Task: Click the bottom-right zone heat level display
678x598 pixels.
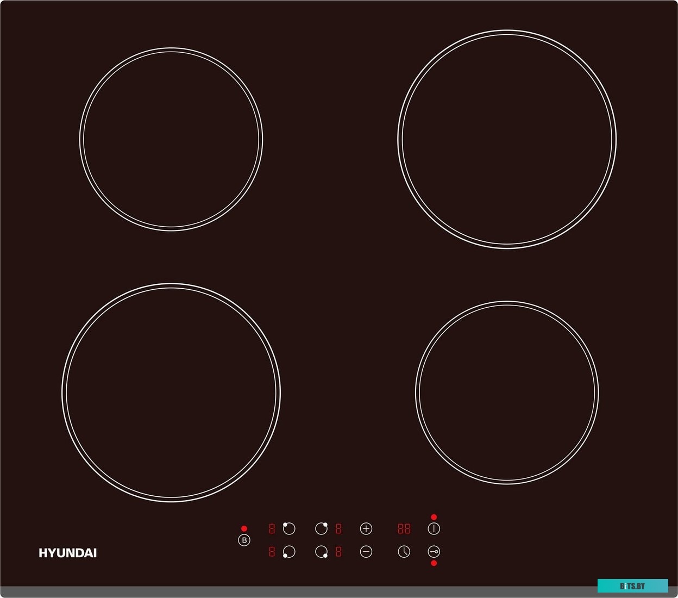Action: pos(338,552)
